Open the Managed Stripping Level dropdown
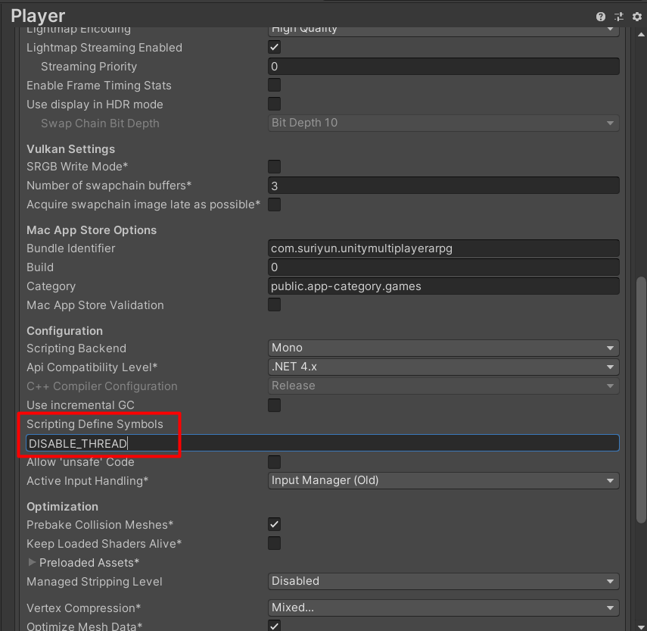The height and width of the screenshot is (631, 647). pos(443,581)
